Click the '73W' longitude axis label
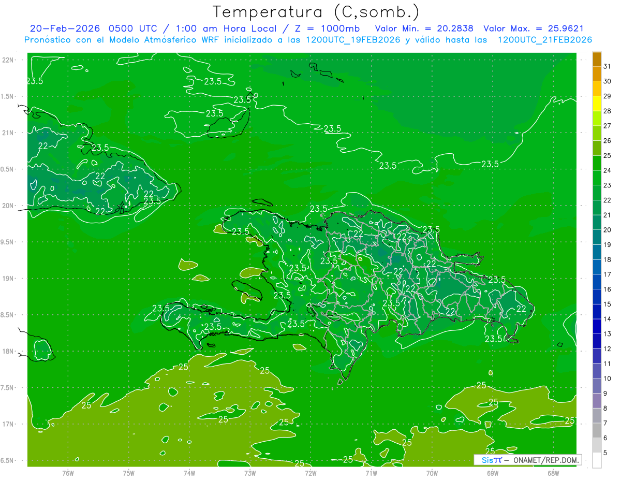Image resolution: width=621 pixels, height=480 pixels. [x=250, y=473]
